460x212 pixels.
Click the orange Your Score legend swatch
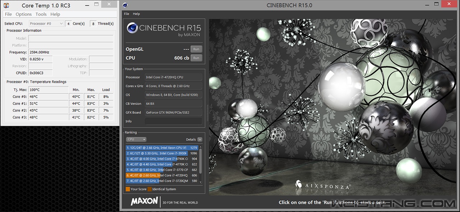click(128, 189)
